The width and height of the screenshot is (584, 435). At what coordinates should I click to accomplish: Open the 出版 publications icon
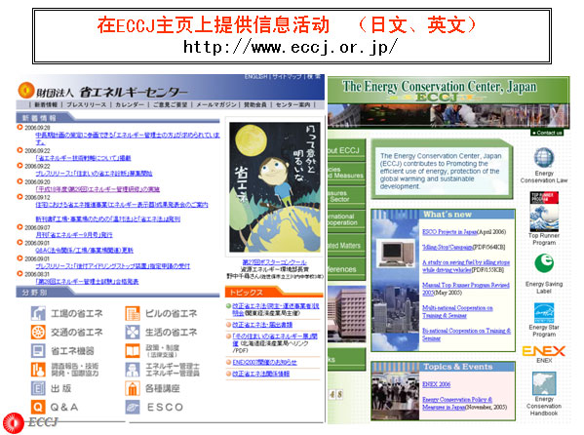click(x=38, y=388)
